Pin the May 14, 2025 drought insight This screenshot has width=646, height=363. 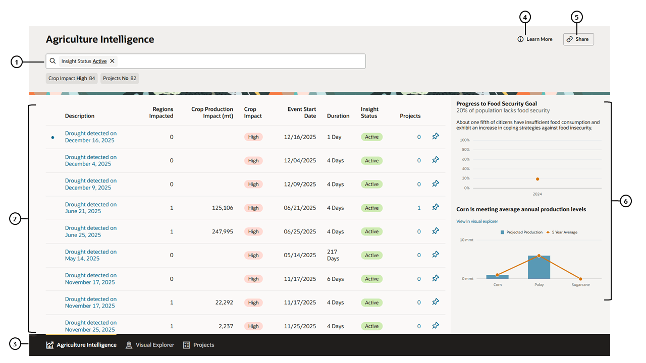tap(435, 255)
